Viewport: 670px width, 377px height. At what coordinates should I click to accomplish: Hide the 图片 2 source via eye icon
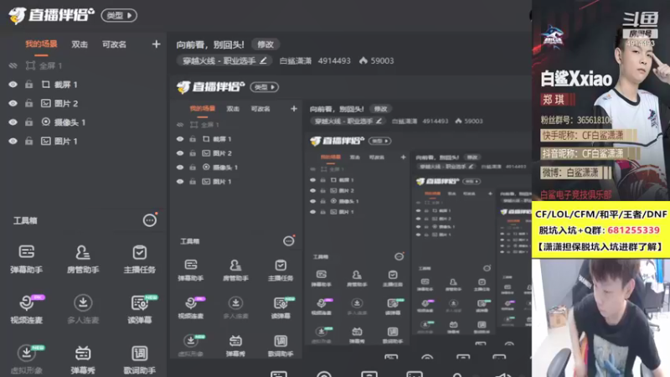[13, 103]
